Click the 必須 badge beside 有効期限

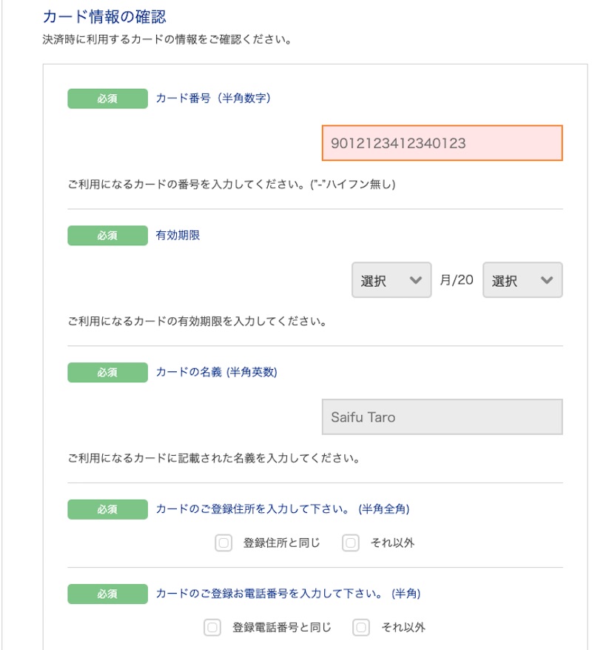pyautogui.click(x=107, y=236)
